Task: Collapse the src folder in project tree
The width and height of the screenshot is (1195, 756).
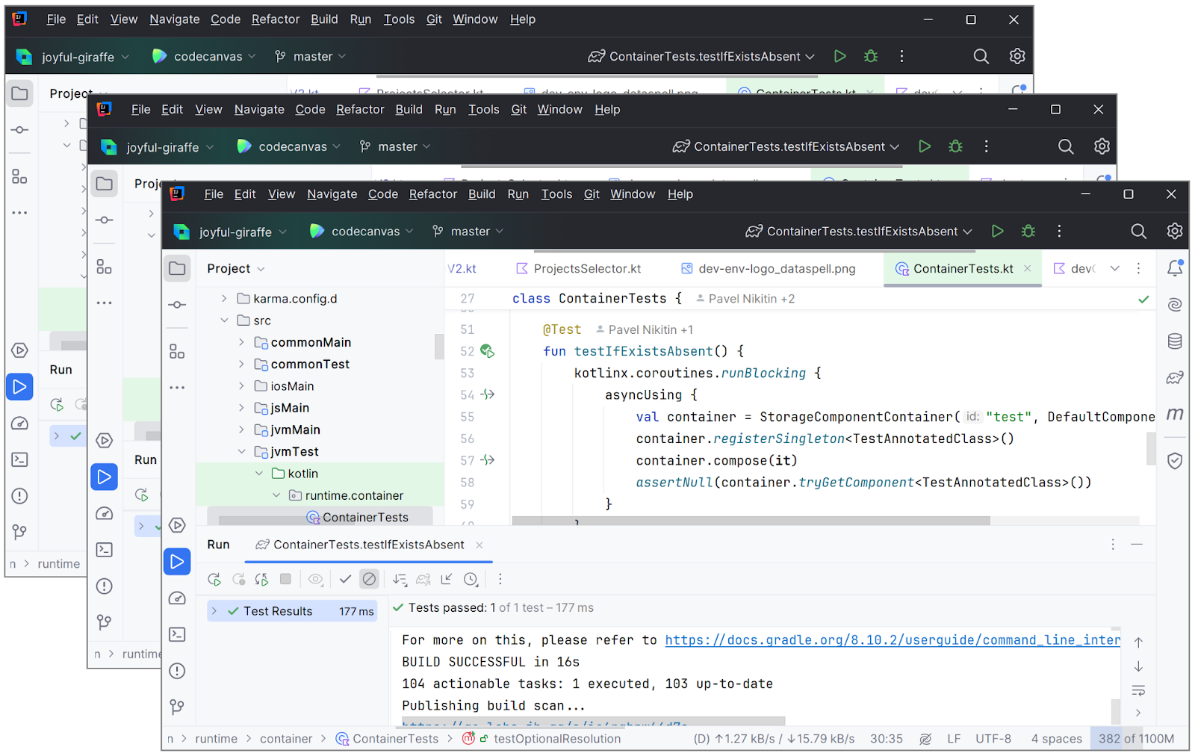Action: click(x=224, y=320)
